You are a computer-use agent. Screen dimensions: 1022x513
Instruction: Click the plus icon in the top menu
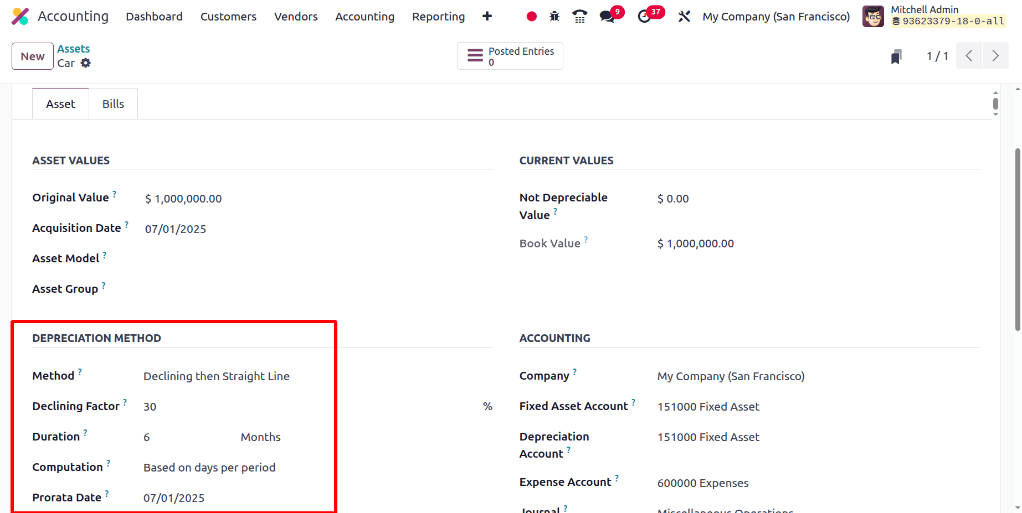[487, 17]
